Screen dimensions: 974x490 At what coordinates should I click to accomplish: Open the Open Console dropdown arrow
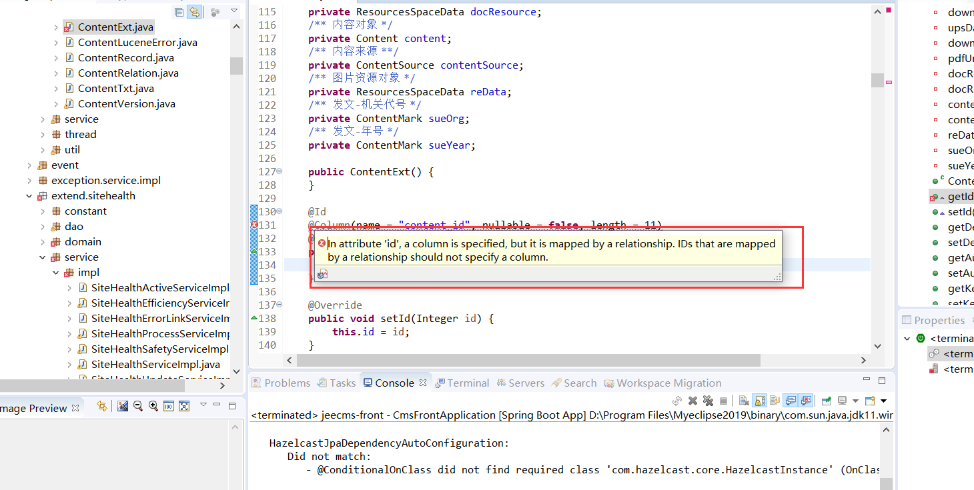pos(883,401)
